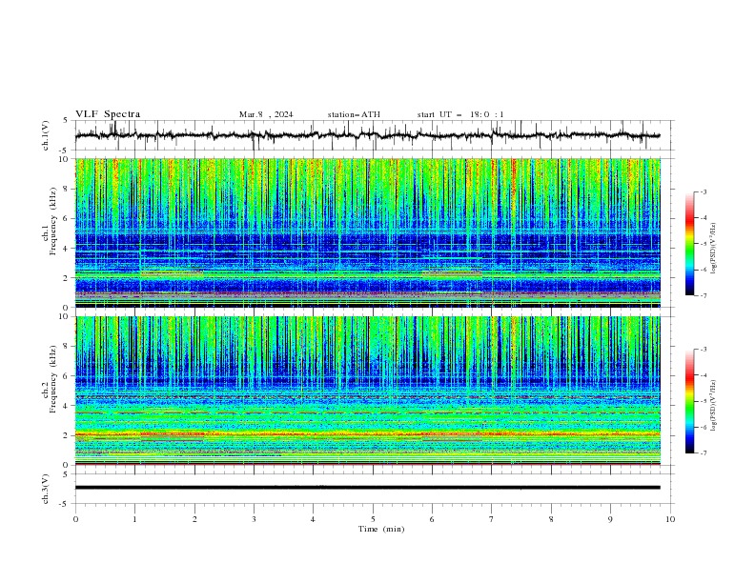Click the ch.1 'Frequency (kHz)' axis label
The width and height of the screenshot is (755, 583).
coord(52,221)
